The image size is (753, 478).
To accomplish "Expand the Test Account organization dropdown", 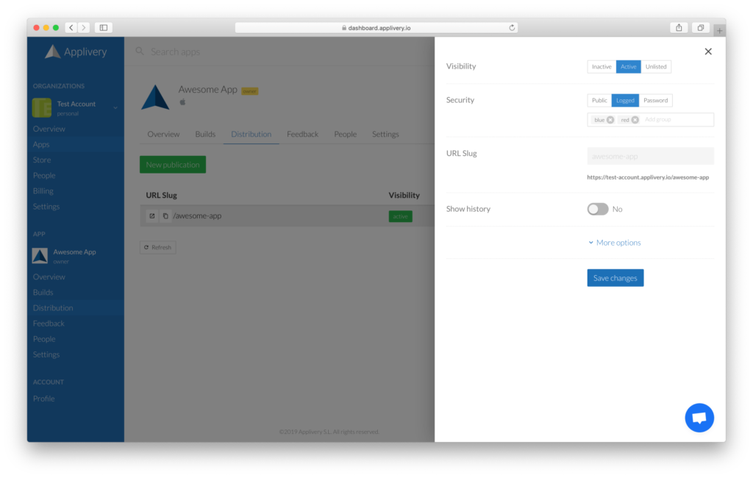I will point(115,108).
